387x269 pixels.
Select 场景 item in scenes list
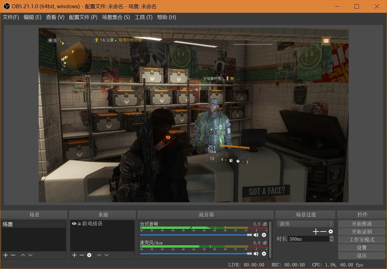click(34, 224)
